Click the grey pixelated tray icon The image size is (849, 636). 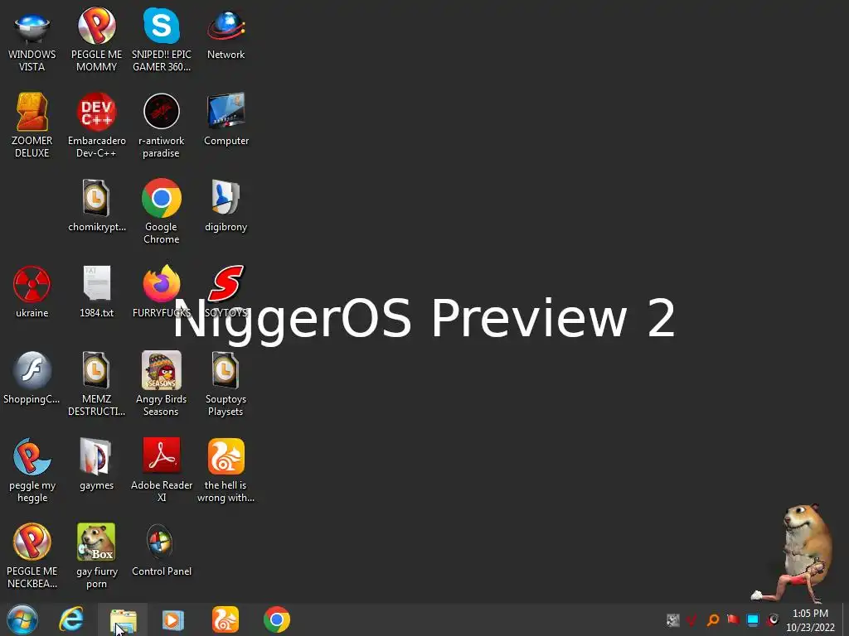point(673,620)
